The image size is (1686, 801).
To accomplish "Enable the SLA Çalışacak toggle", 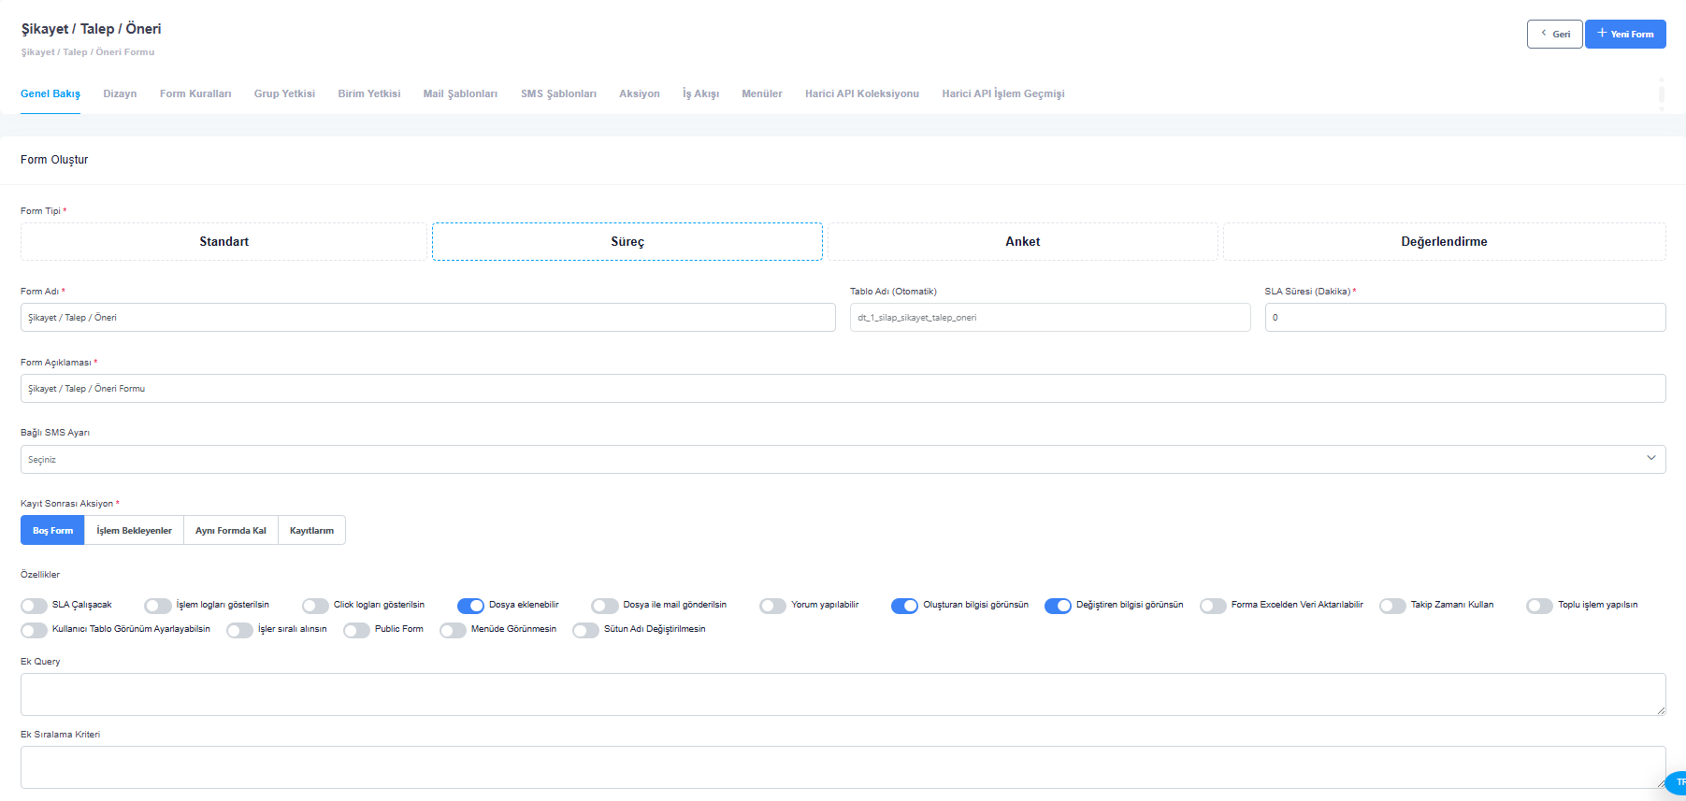I will pos(35,606).
